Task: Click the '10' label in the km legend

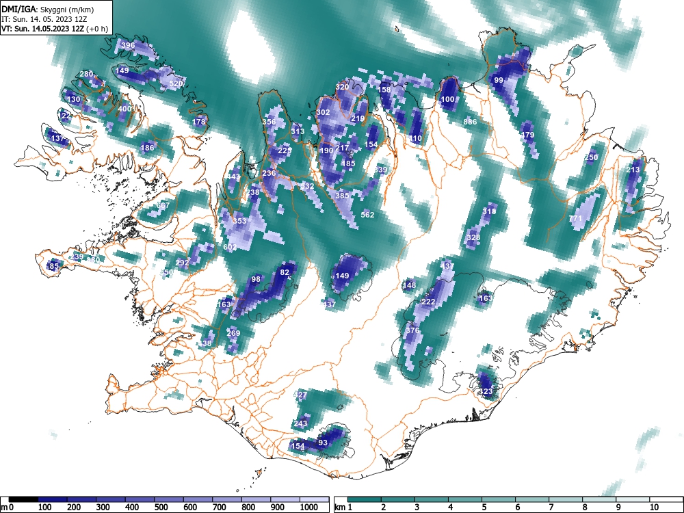Action: click(x=653, y=508)
